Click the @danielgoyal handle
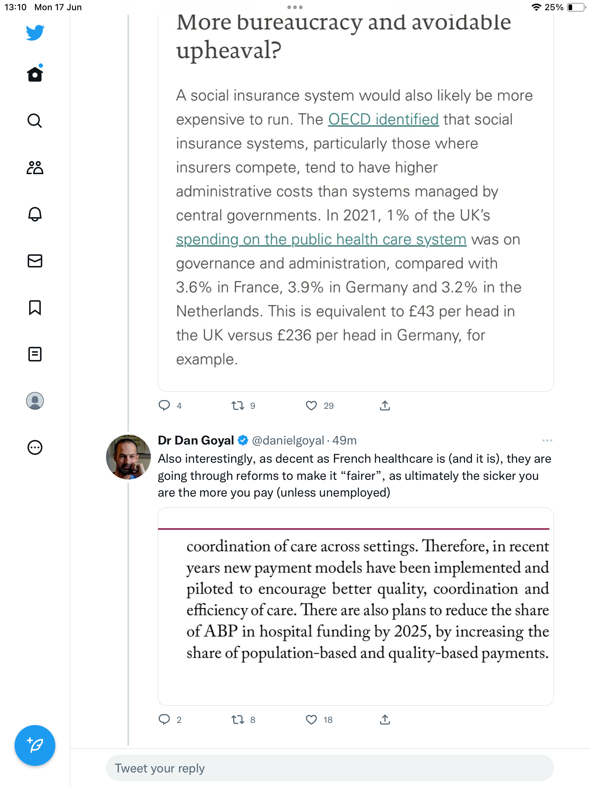The width and height of the screenshot is (590, 787). 288,441
